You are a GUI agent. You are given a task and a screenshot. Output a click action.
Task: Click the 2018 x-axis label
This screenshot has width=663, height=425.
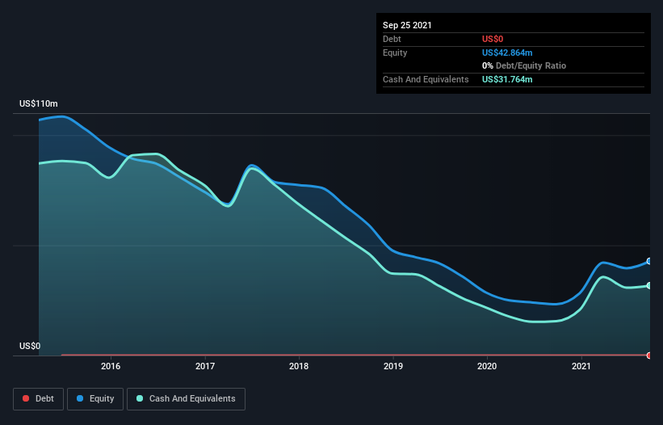tap(299, 366)
